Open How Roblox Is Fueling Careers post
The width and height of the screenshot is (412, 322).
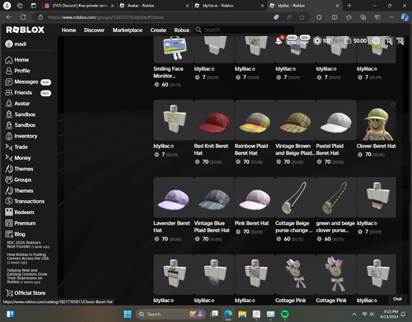27,259
